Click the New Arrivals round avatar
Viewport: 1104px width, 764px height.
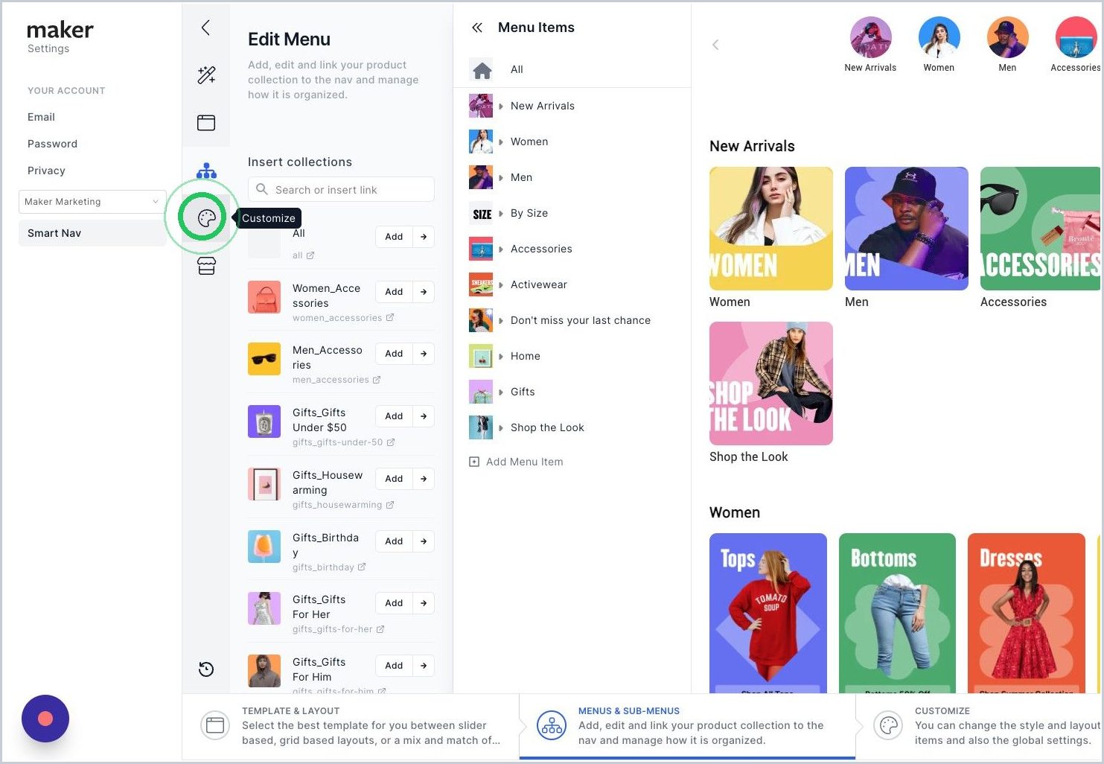coord(870,37)
